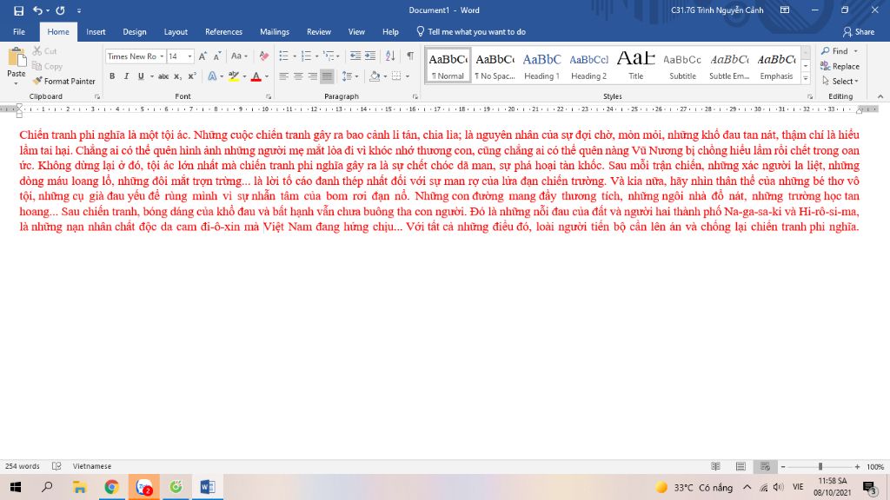Switch to Web Layout view
Viewport: 890px width, 500px height.
[765, 466]
